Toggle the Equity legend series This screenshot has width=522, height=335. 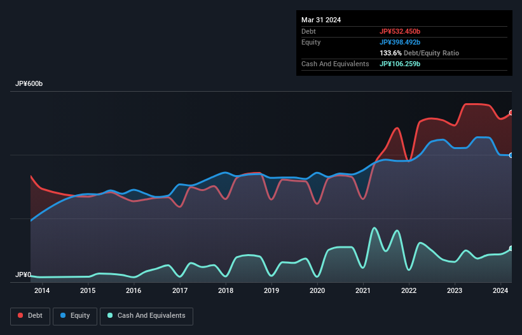(x=75, y=316)
